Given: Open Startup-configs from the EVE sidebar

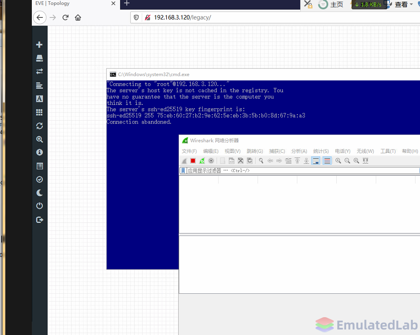Looking at the screenshot, I should tap(39, 85).
